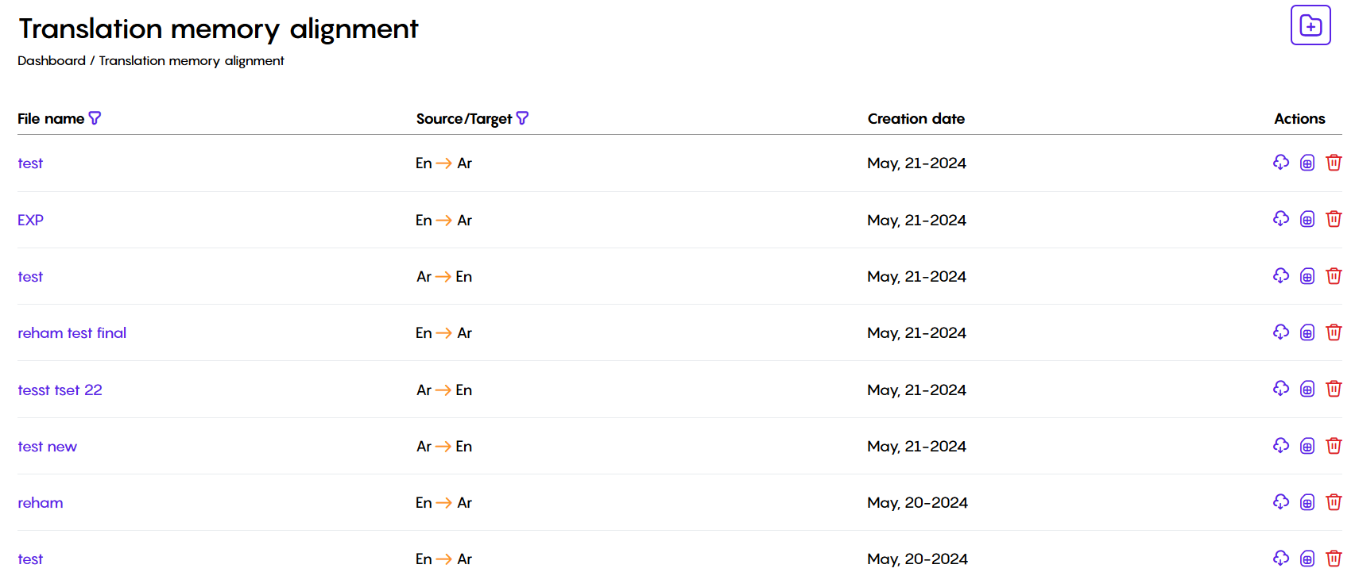Click the May, 20-2024 date in reham row

(x=918, y=503)
